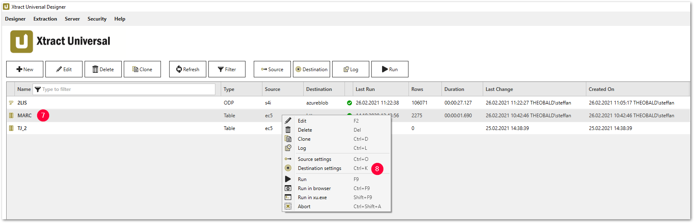Select Source settings from context menu
The image size is (694, 223).
pyautogui.click(x=314, y=159)
